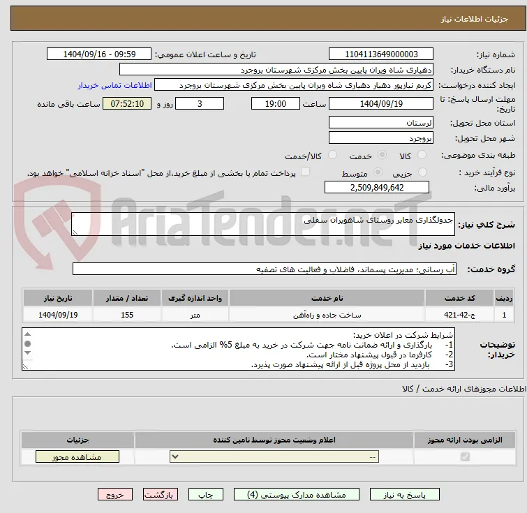
Task: Click the resize handle of شرح کلی نیاز box
Action: pos(75,232)
